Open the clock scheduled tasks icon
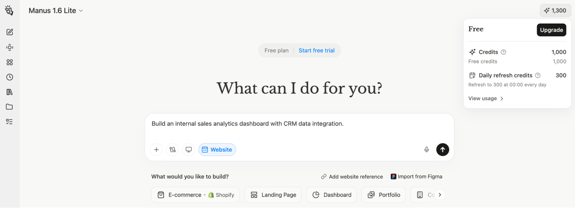 (9, 77)
